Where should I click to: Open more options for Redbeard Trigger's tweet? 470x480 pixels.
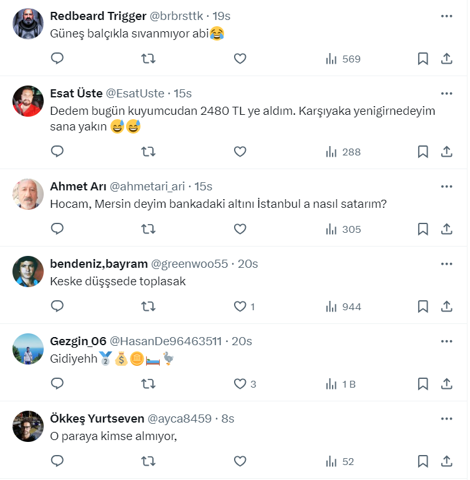446,16
